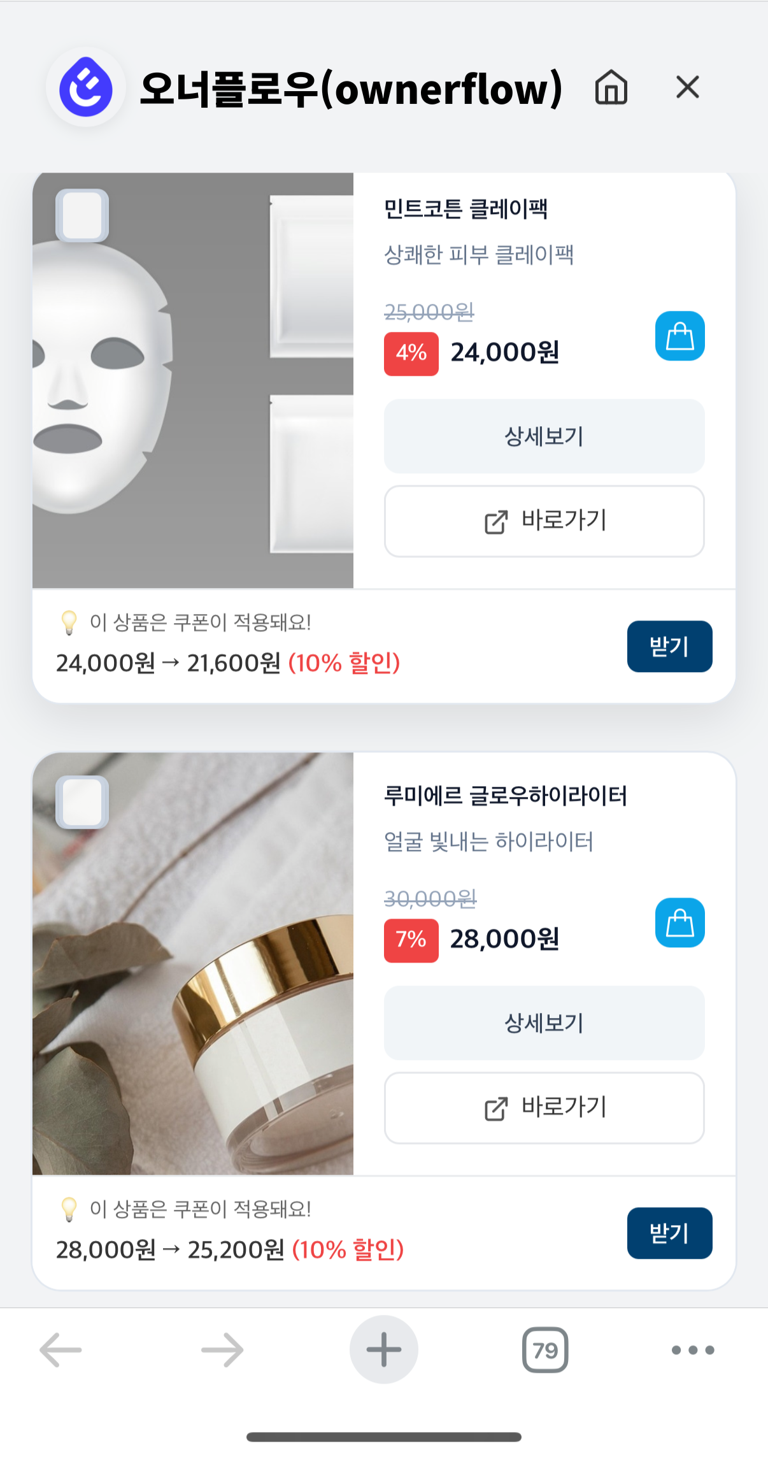Tap the Ownerflow logo icon
The image size is (768, 1457).
pyautogui.click(x=85, y=88)
